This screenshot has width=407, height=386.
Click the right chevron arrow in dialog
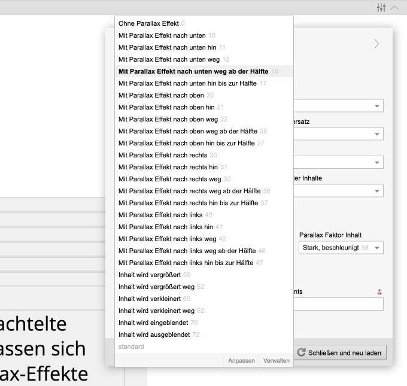376,44
